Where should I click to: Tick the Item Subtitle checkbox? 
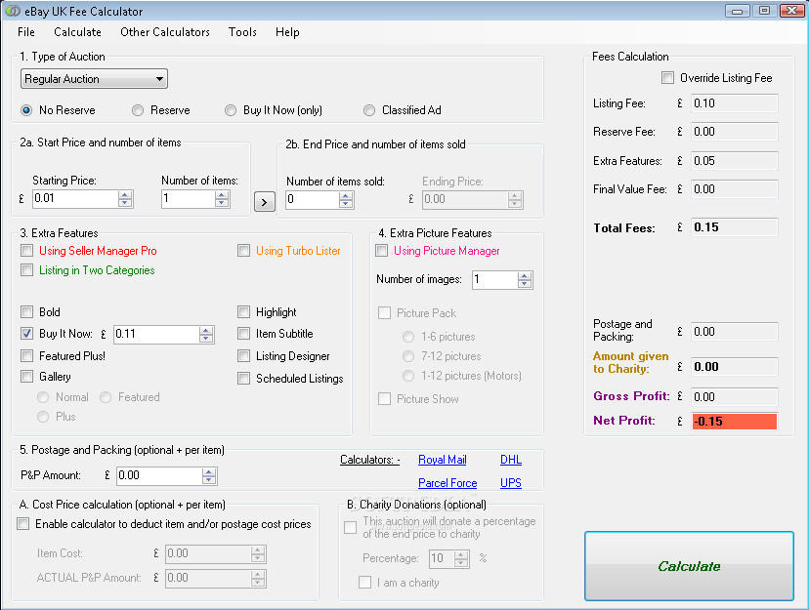click(243, 334)
